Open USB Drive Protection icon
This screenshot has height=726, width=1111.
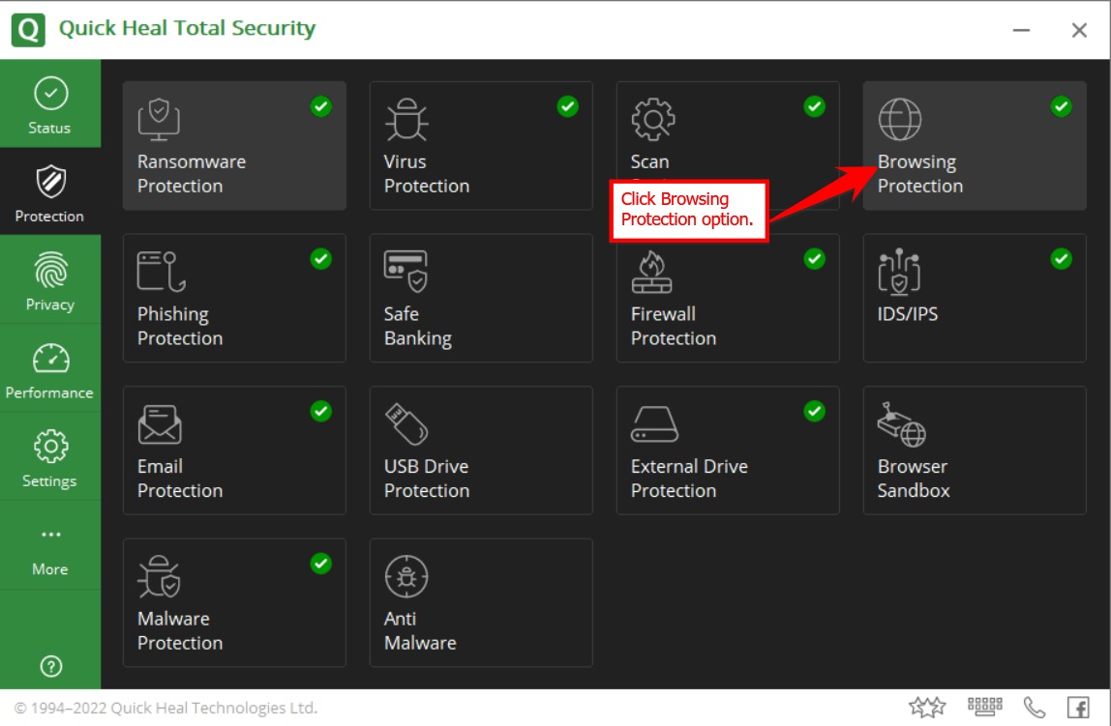[x=405, y=424]
